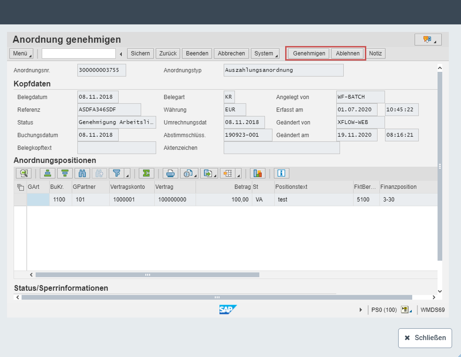The width and height of the screenshot is (461, 357).
Task: Click the select-all rows icon in table header
Action: 20,187
